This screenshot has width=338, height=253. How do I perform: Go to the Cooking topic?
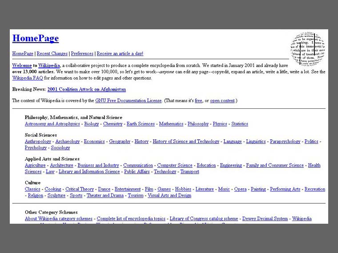53,189
